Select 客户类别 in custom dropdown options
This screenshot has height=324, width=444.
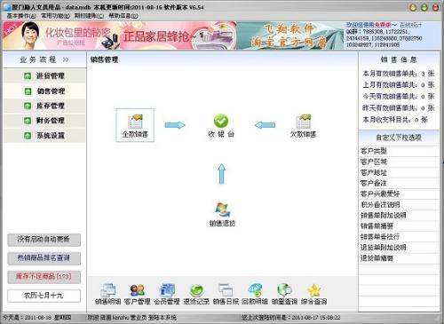click(x=399, y=151)
